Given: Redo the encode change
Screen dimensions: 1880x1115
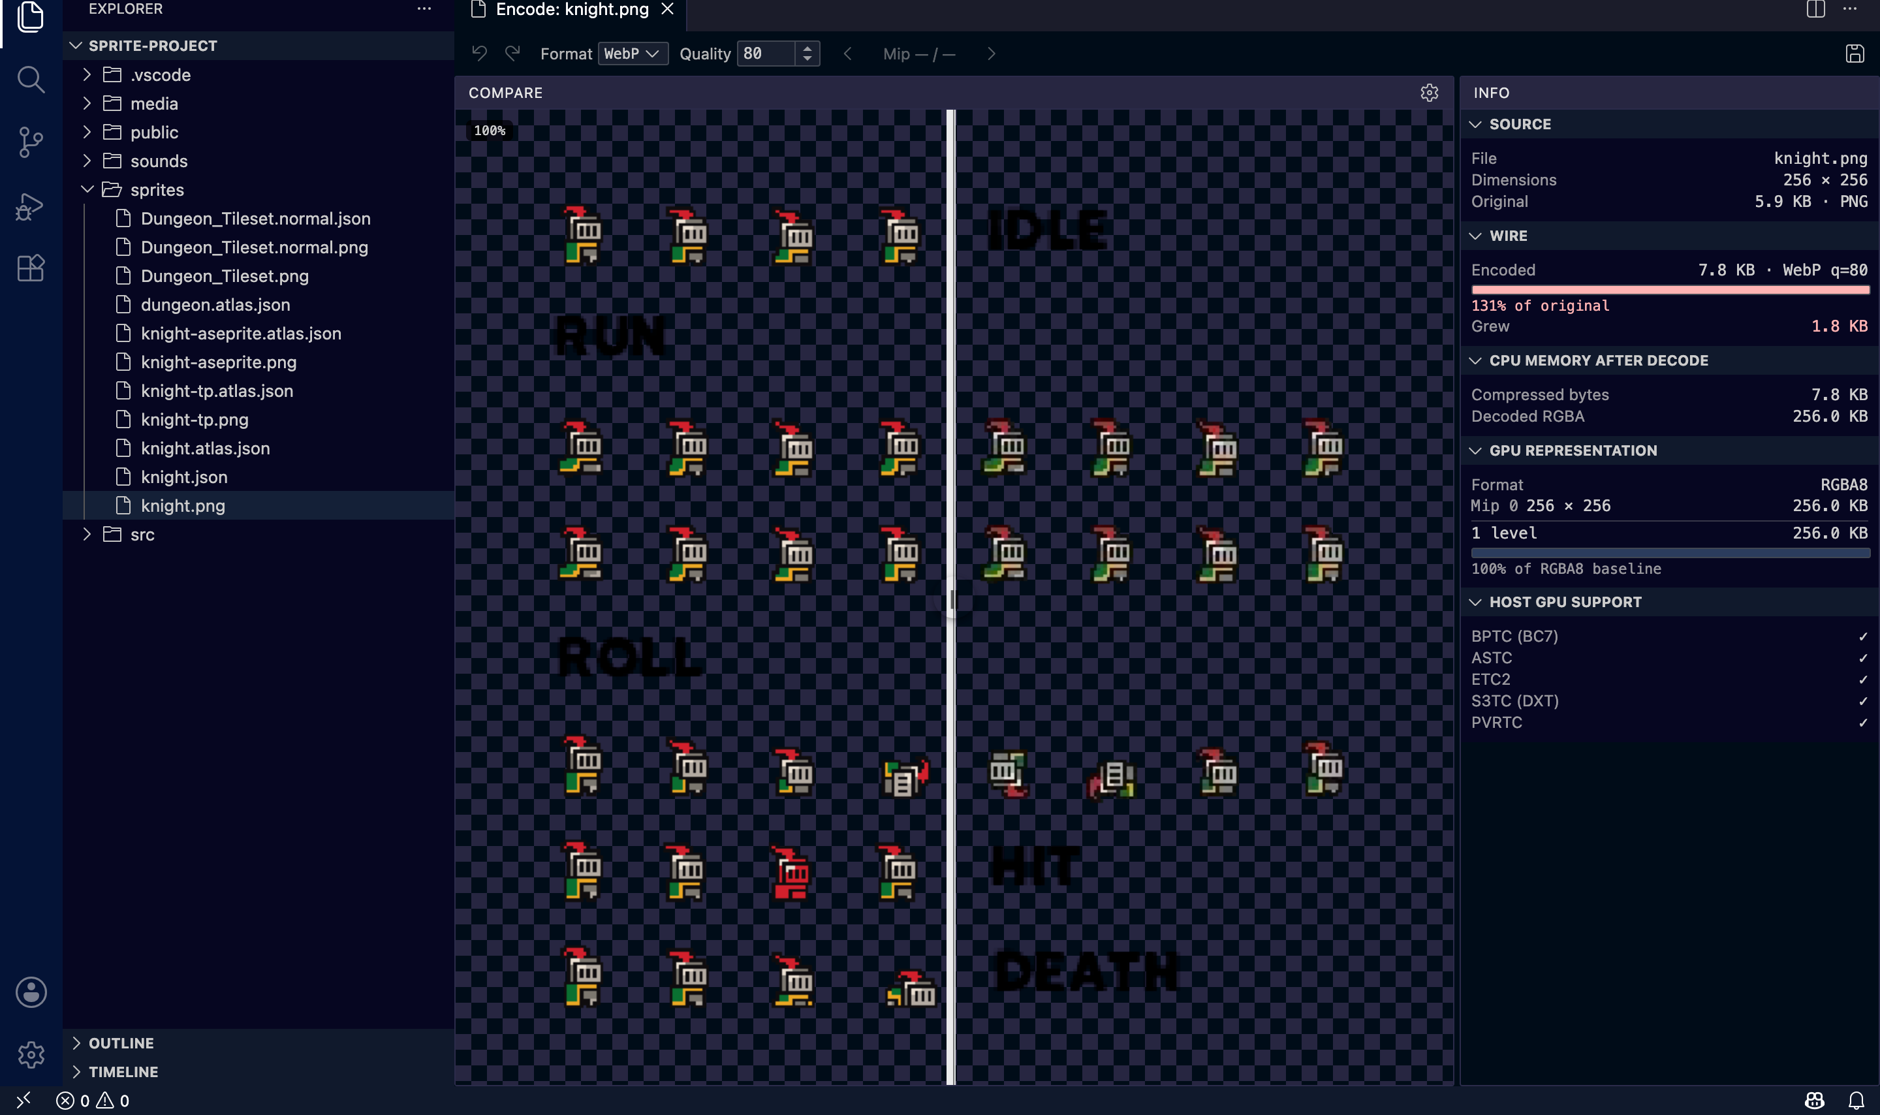Looking at the screenshot, I should pyautogui.click(x=512, y=54).
